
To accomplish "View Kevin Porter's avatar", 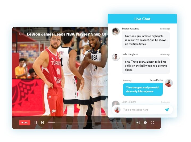I will coord(169,83).
